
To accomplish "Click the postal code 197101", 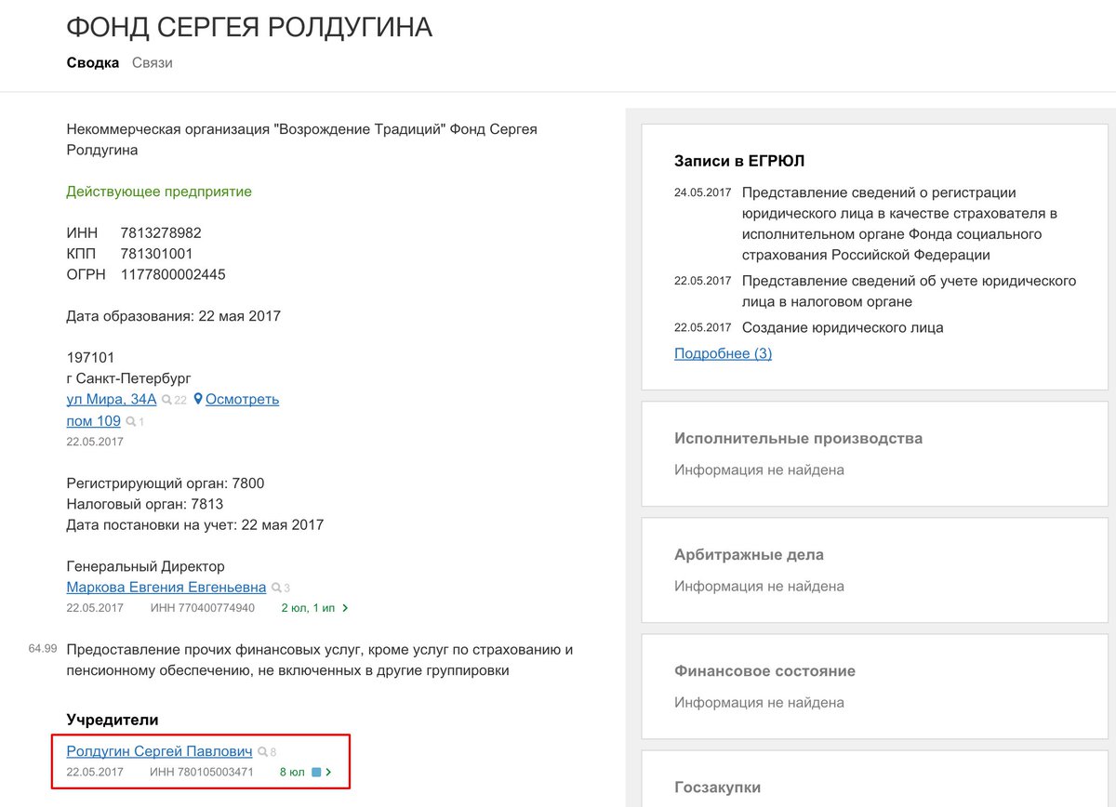I will [90, 357].
